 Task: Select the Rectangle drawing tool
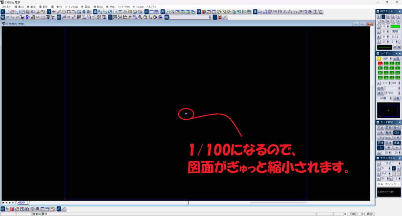(x=69, y=12)
